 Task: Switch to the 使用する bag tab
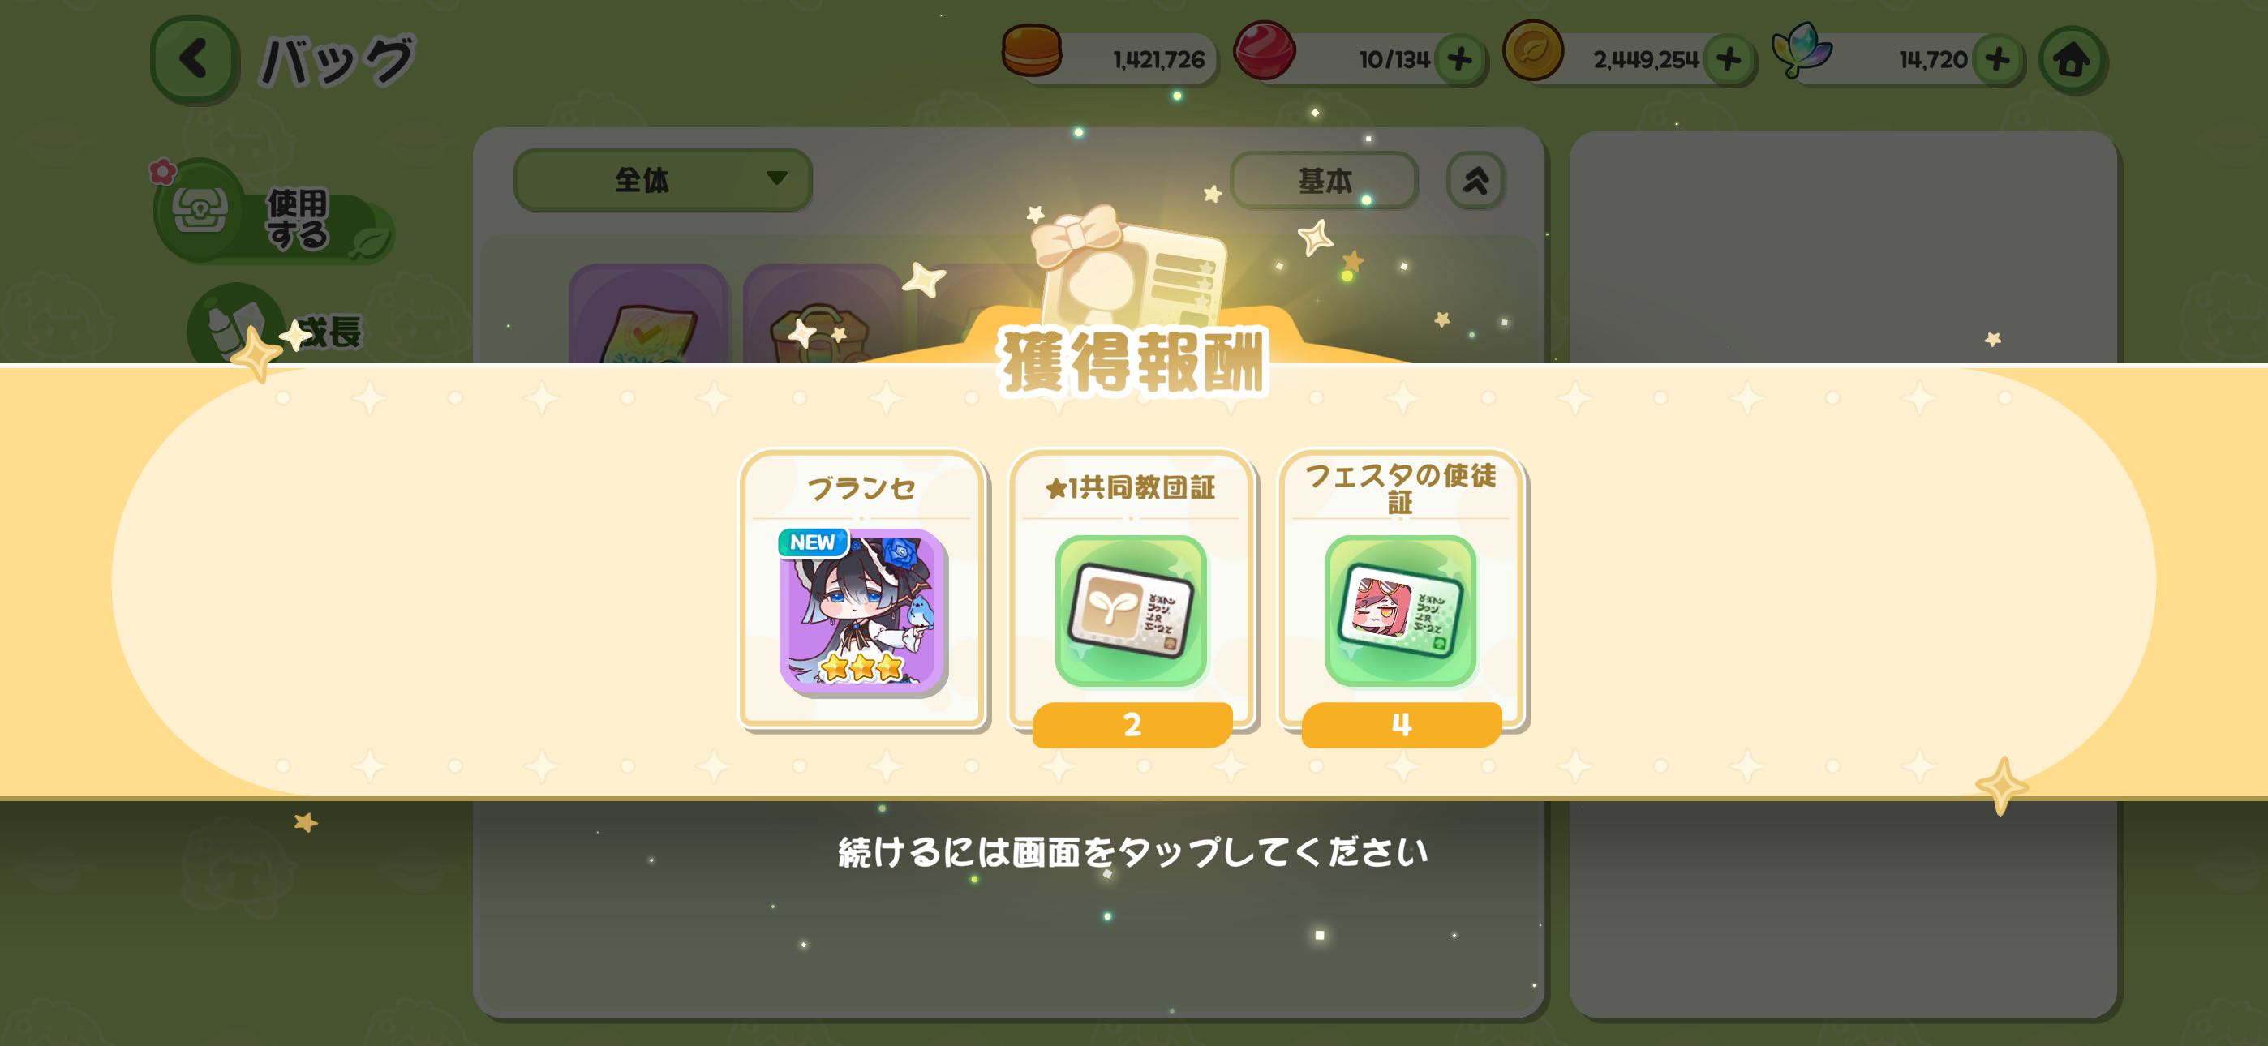[x=273, y=212]
